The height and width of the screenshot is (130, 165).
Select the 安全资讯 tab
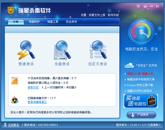coord(71,22)
